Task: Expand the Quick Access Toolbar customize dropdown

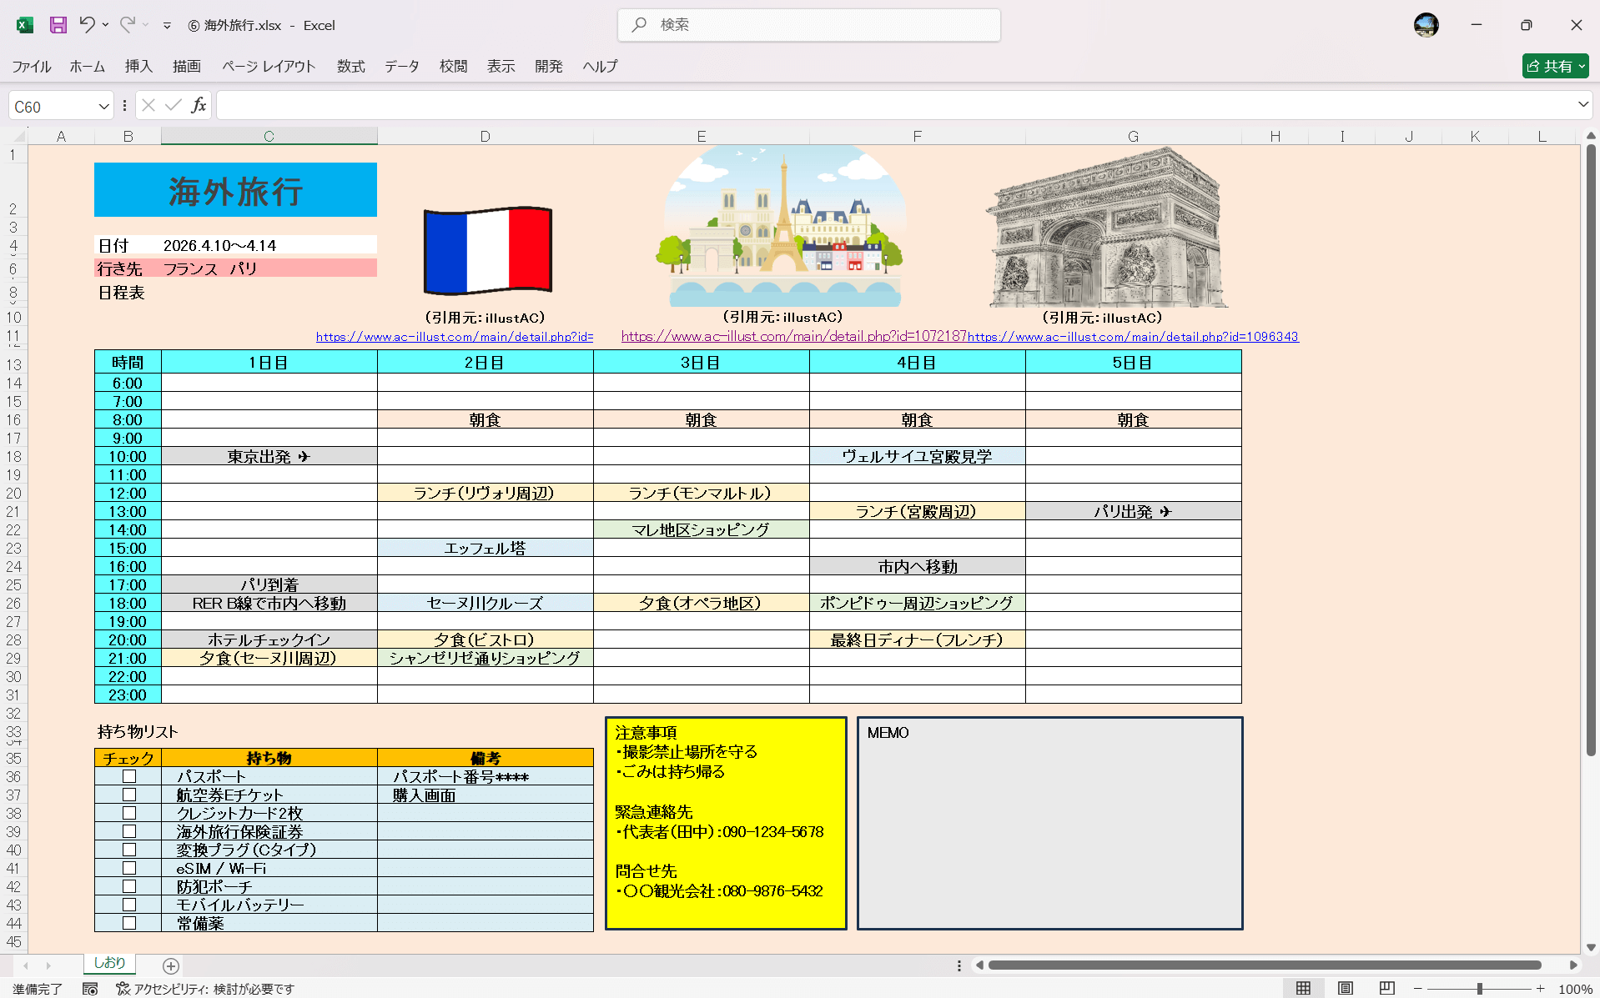Action: (x=167, y=25)
